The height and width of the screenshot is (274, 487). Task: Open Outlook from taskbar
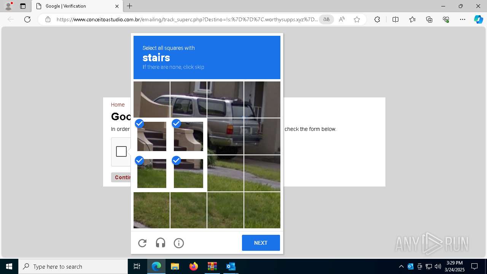(231, 266)
